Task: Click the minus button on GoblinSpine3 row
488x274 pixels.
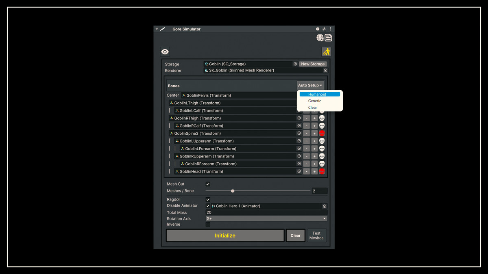Action: [x=307, y=134]
